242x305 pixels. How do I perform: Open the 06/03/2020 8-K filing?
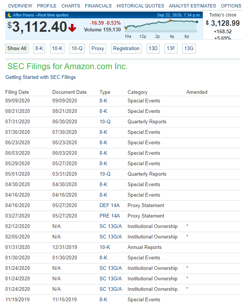point(103,153)
